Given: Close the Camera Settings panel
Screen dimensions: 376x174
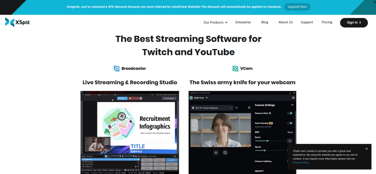Looking at the screenshot, I should [x=292, y=105].
